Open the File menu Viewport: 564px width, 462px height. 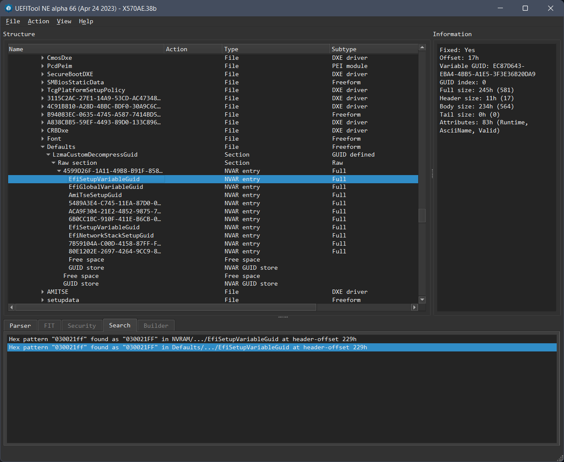13,22
